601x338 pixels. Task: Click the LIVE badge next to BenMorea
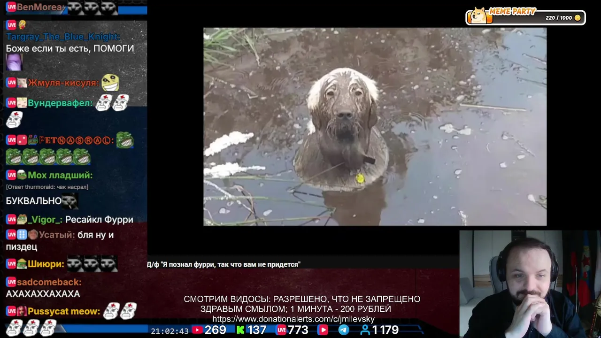click(11, 7)
